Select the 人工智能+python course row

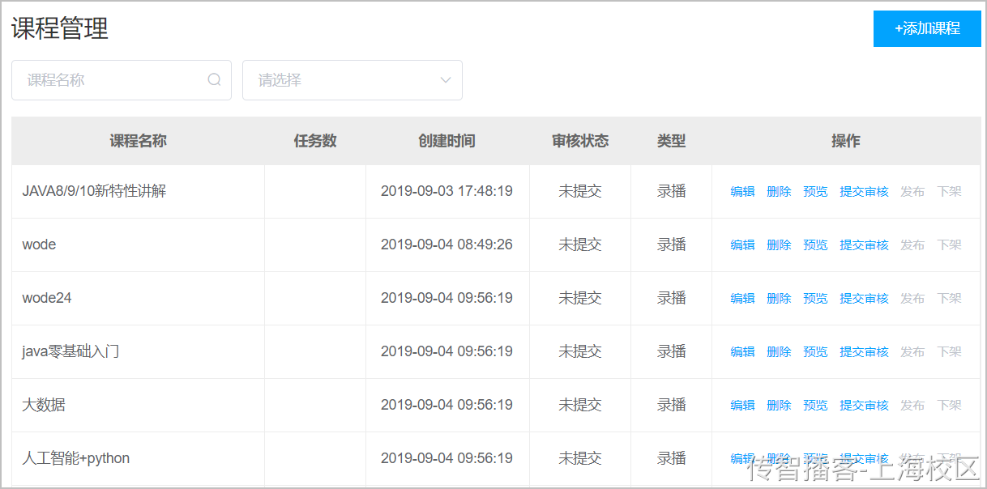tap(496, 459)
